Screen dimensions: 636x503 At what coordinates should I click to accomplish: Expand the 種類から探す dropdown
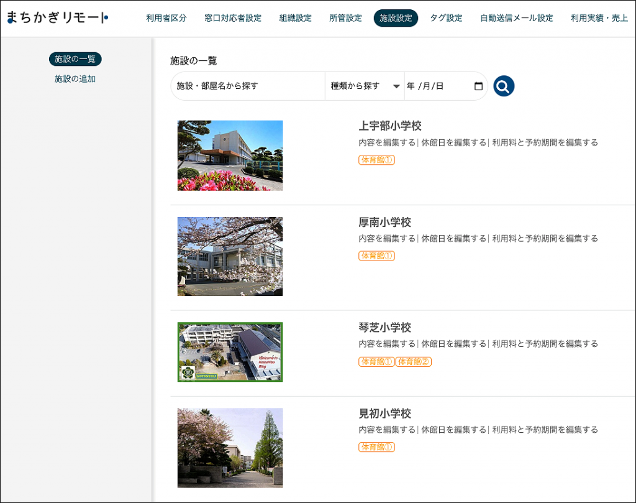click(x=365, y=86)
